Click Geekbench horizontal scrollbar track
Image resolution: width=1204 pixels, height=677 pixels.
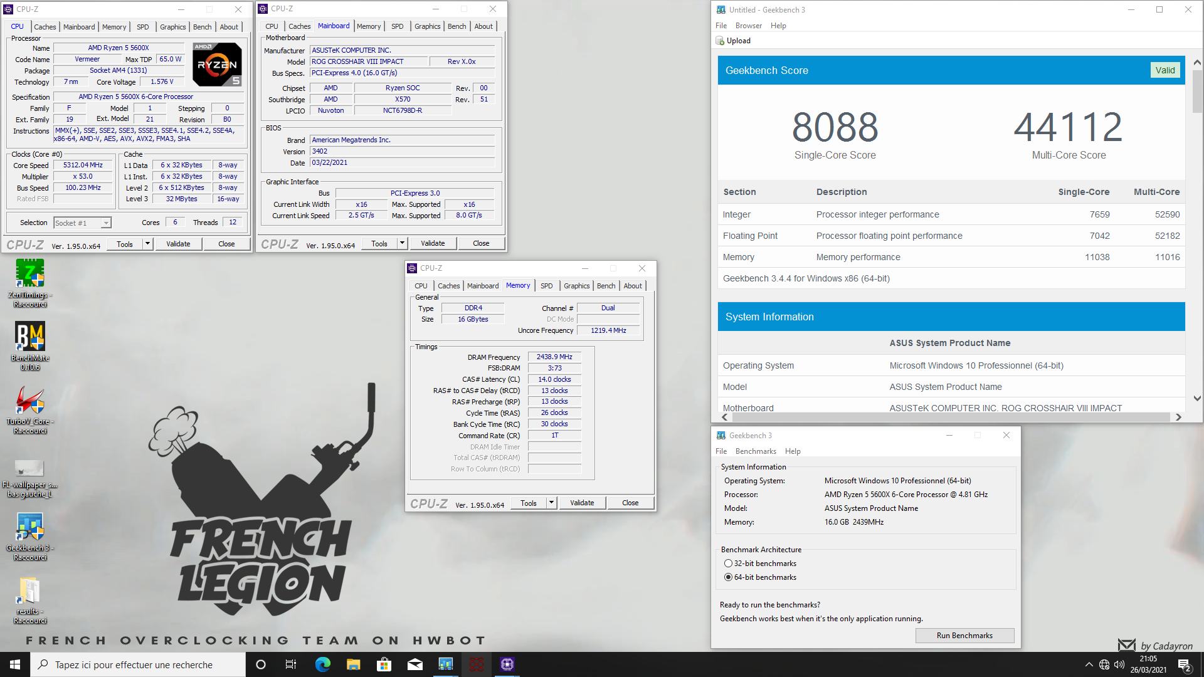tap(951, 417)
